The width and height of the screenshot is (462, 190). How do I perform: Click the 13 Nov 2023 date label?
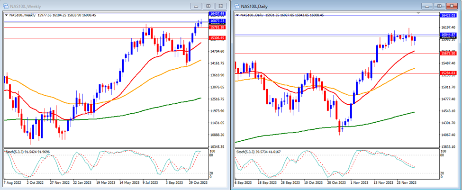tap(384, 182)
